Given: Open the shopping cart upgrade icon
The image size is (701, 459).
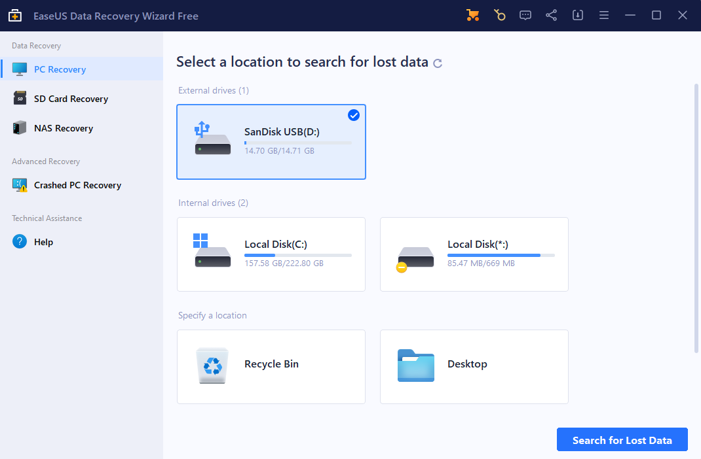Looking at the screenshot, I should coord(472,15).
